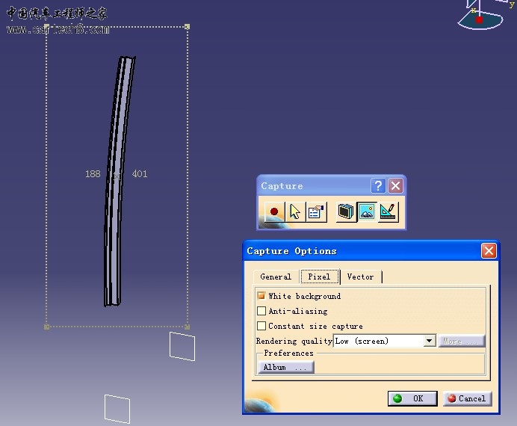Click the 401 dimension value
517x426 pixels.
click(140, 173)
